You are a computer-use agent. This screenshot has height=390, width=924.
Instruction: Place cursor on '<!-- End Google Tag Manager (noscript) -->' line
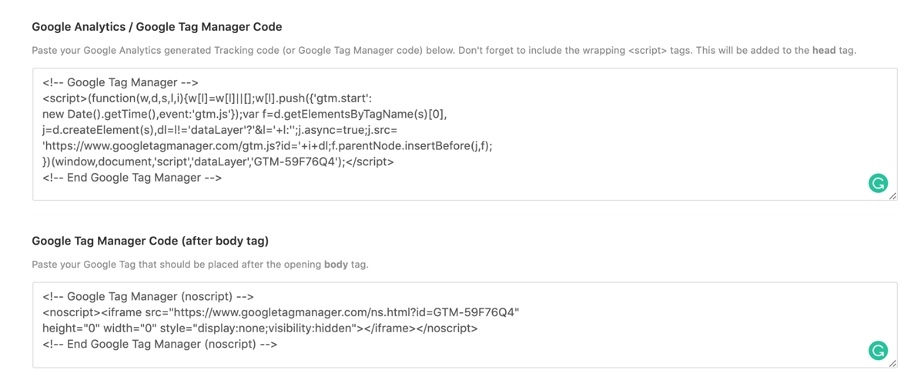coord(160,345)
